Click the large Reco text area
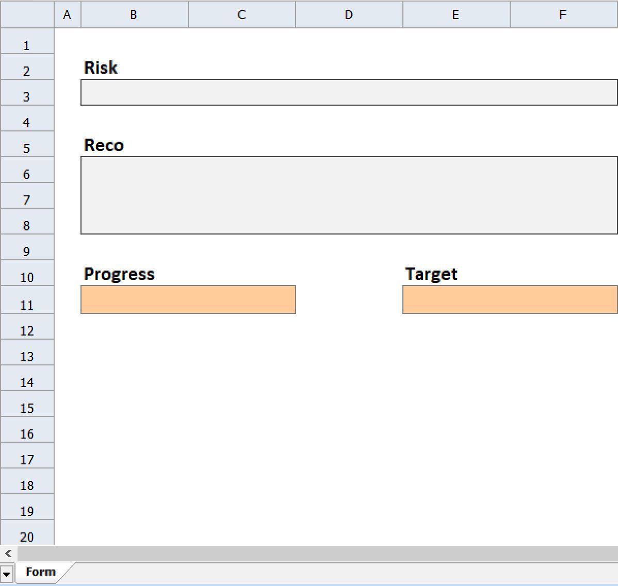The width and height of the screenshot is (618, 586). pyautogui.click(x=349, y=195)
